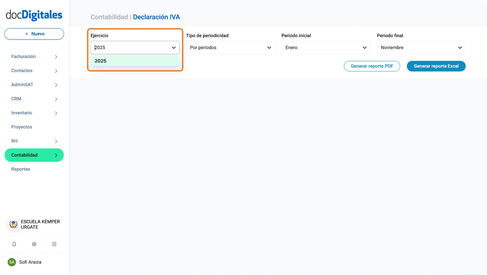Open the Periodo final dropdown
The image size is (487, 275).
(421, 48)
